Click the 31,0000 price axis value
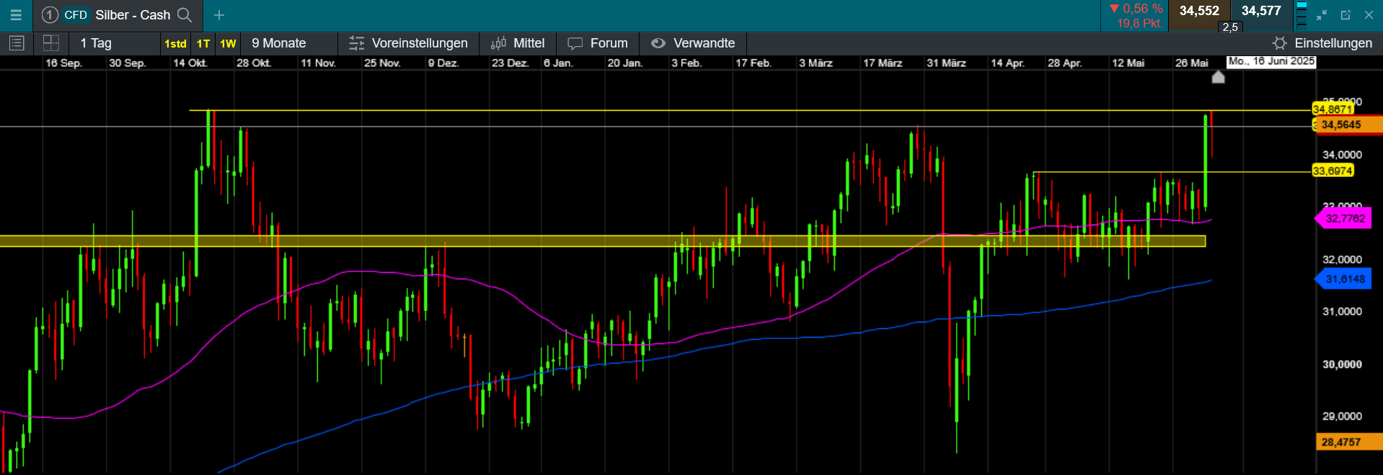Viewport: 1383px width, 475px height. point(1342,311)
